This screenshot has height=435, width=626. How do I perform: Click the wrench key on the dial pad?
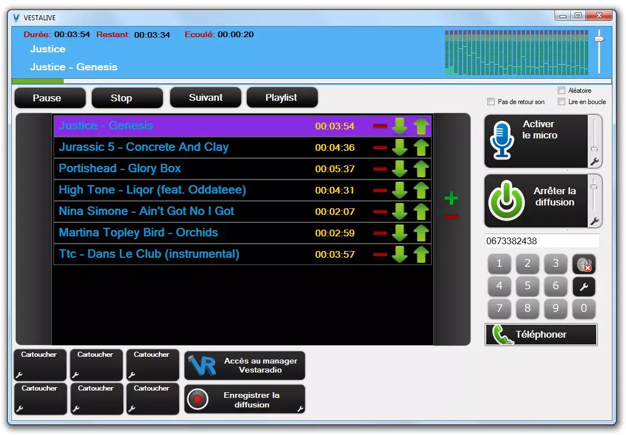[584, 287]
